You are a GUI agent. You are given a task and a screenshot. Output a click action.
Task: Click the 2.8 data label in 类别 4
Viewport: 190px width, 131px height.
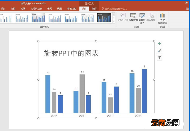coord(138,86)
